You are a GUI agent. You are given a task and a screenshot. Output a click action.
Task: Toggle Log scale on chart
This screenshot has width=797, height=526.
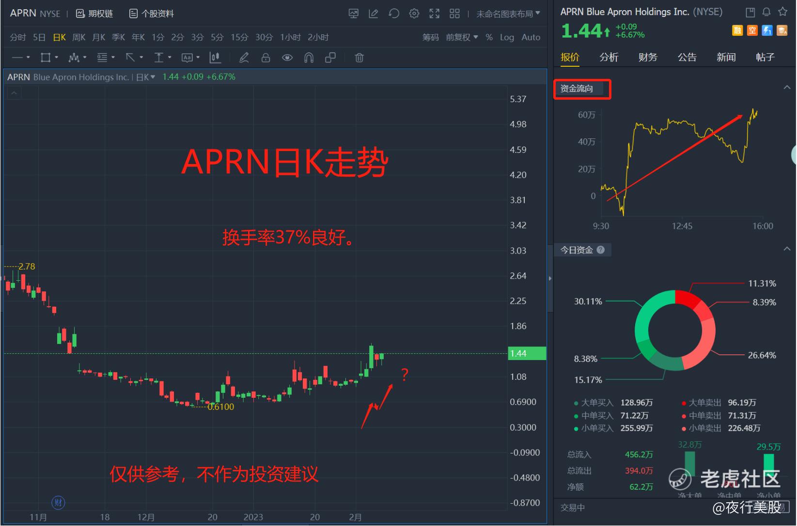point(507,37)
